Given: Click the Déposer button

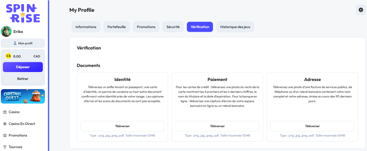Looking at the screenshot, I should coord(23,67).
